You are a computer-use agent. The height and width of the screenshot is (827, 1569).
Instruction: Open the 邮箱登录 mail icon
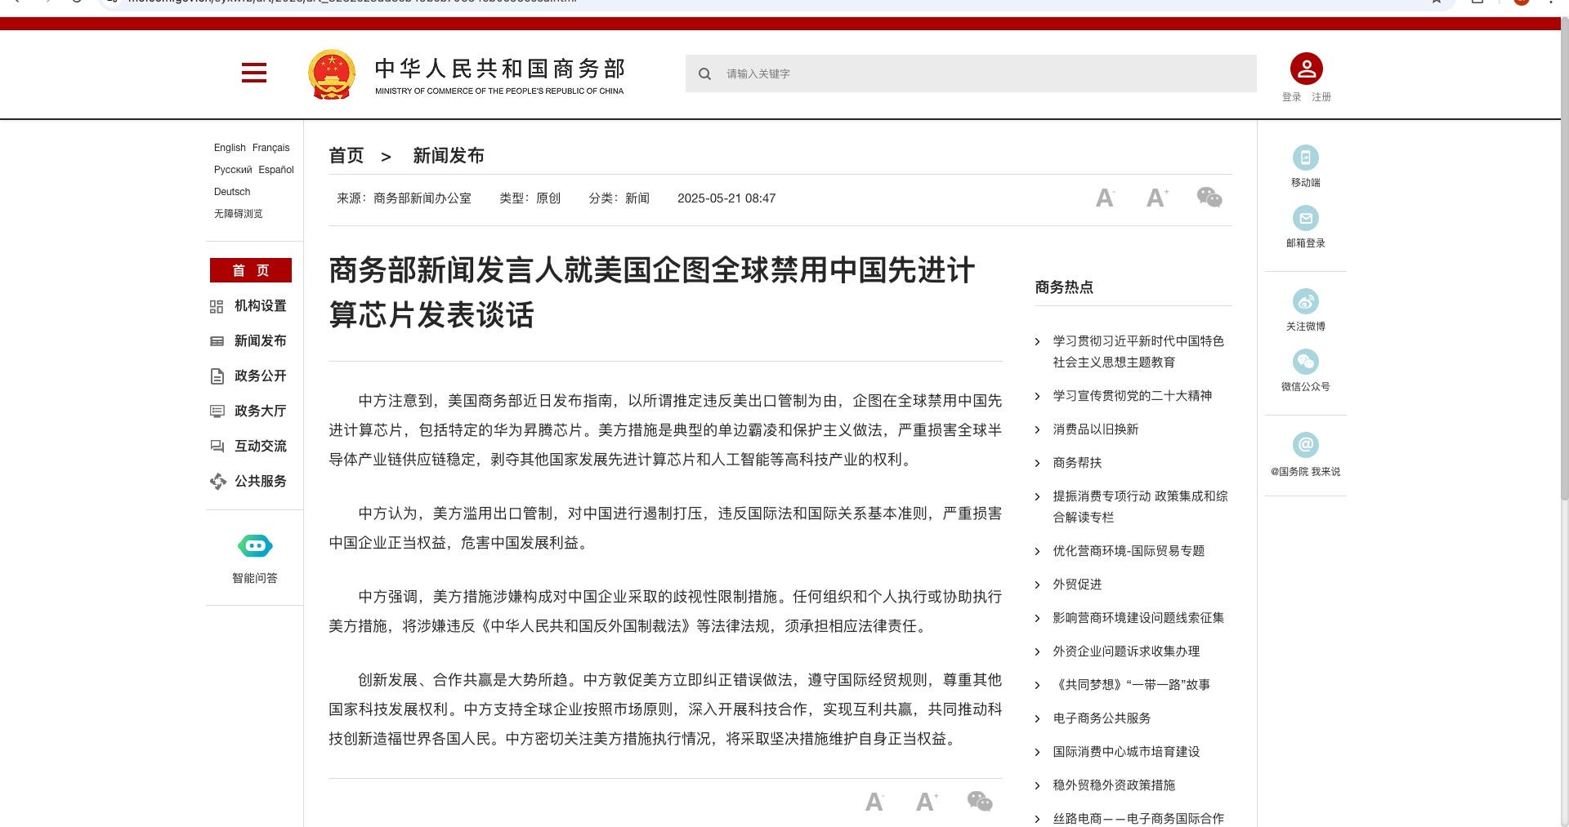[x=1306, y=218]
